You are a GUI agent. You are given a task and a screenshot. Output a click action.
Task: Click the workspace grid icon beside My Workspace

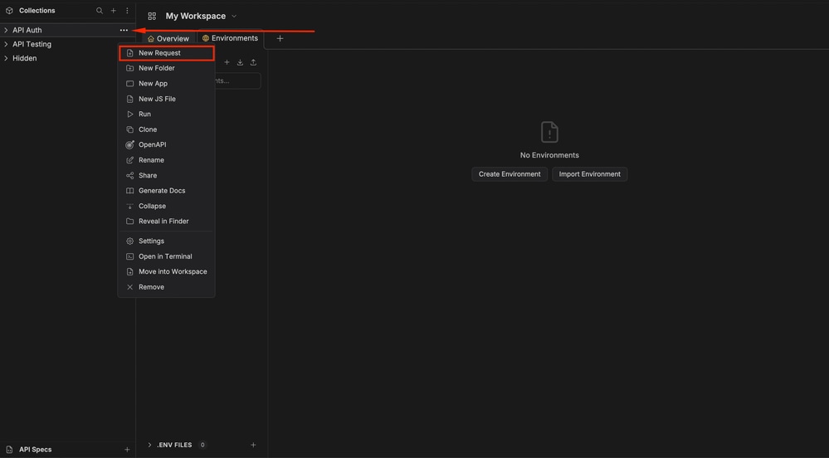click(152, 17)
